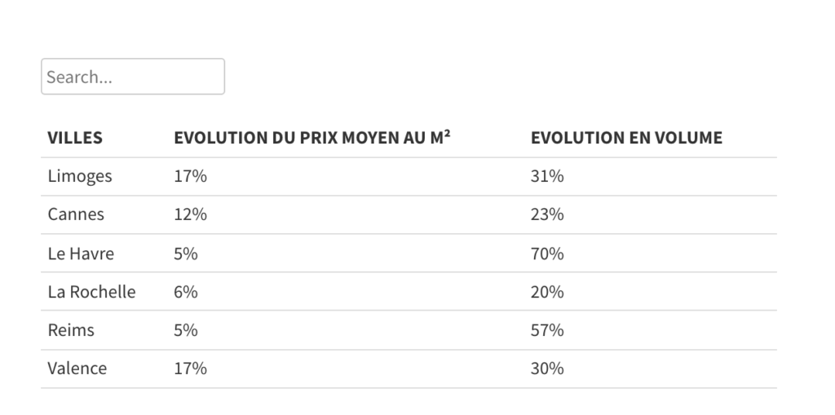Click Limoges 17% price value

click(x=190, y=176)
